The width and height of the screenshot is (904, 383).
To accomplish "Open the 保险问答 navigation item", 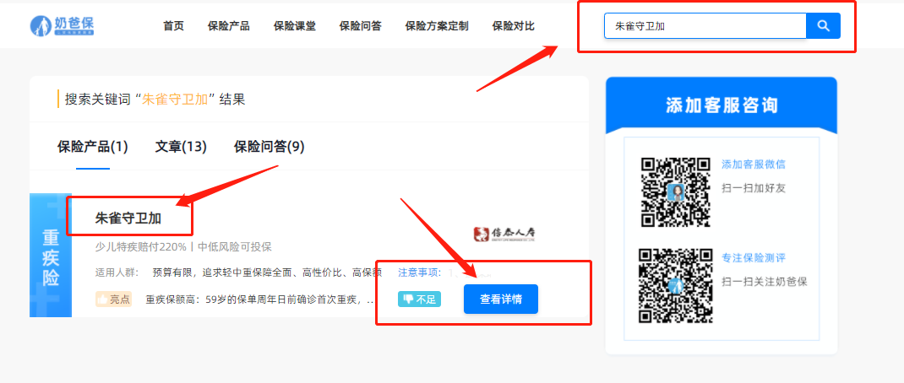I will 360,26.
